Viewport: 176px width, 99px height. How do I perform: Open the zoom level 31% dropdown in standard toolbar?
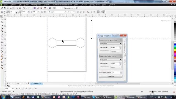[61, 8]
